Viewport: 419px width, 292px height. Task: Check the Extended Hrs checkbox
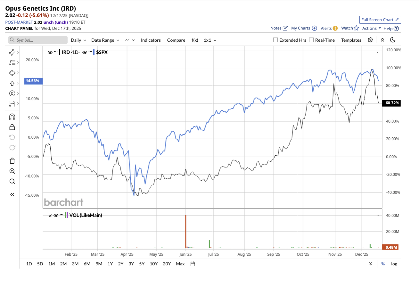coord(275,40)
